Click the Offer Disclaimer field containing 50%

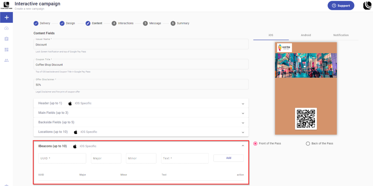pyautogui.click(x=141, y=84)
